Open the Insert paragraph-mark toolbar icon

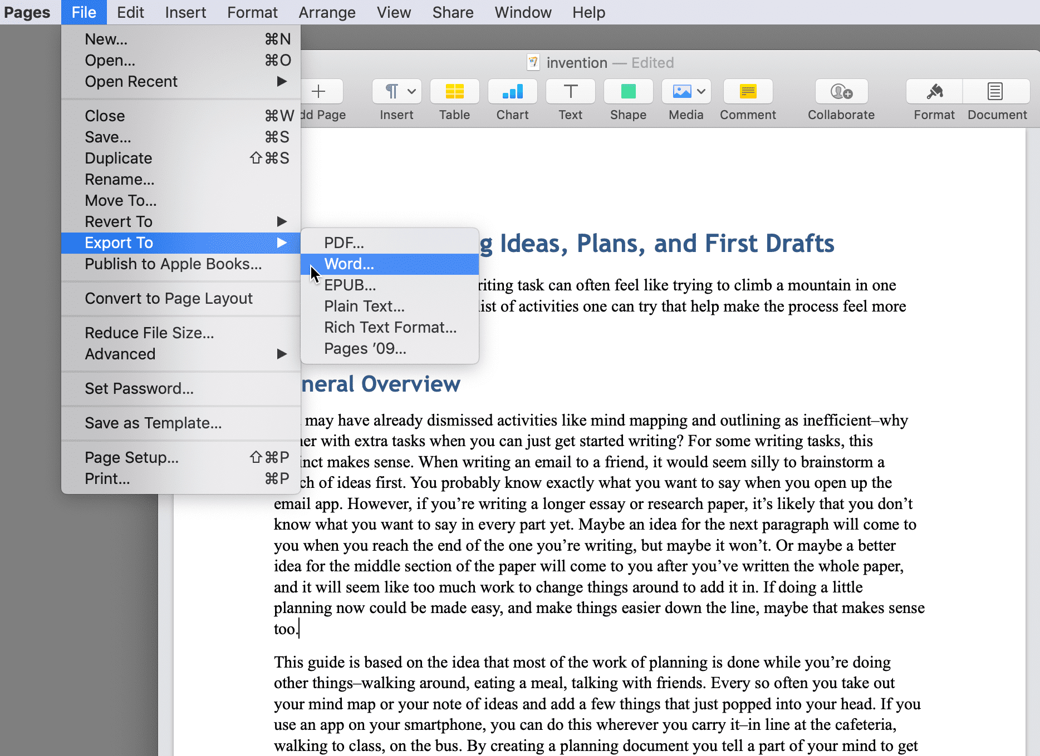coord(391,91)
